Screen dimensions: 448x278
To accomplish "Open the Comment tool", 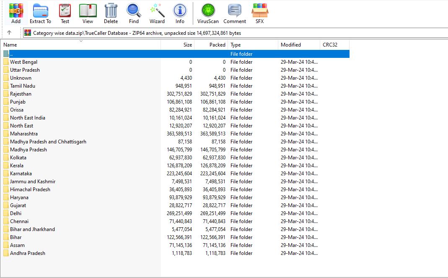I will point(234,13).
